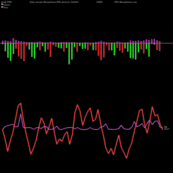Click the Volume legend color swatch
Viewport: 173px width, 173px height.
tap(2, 4)
